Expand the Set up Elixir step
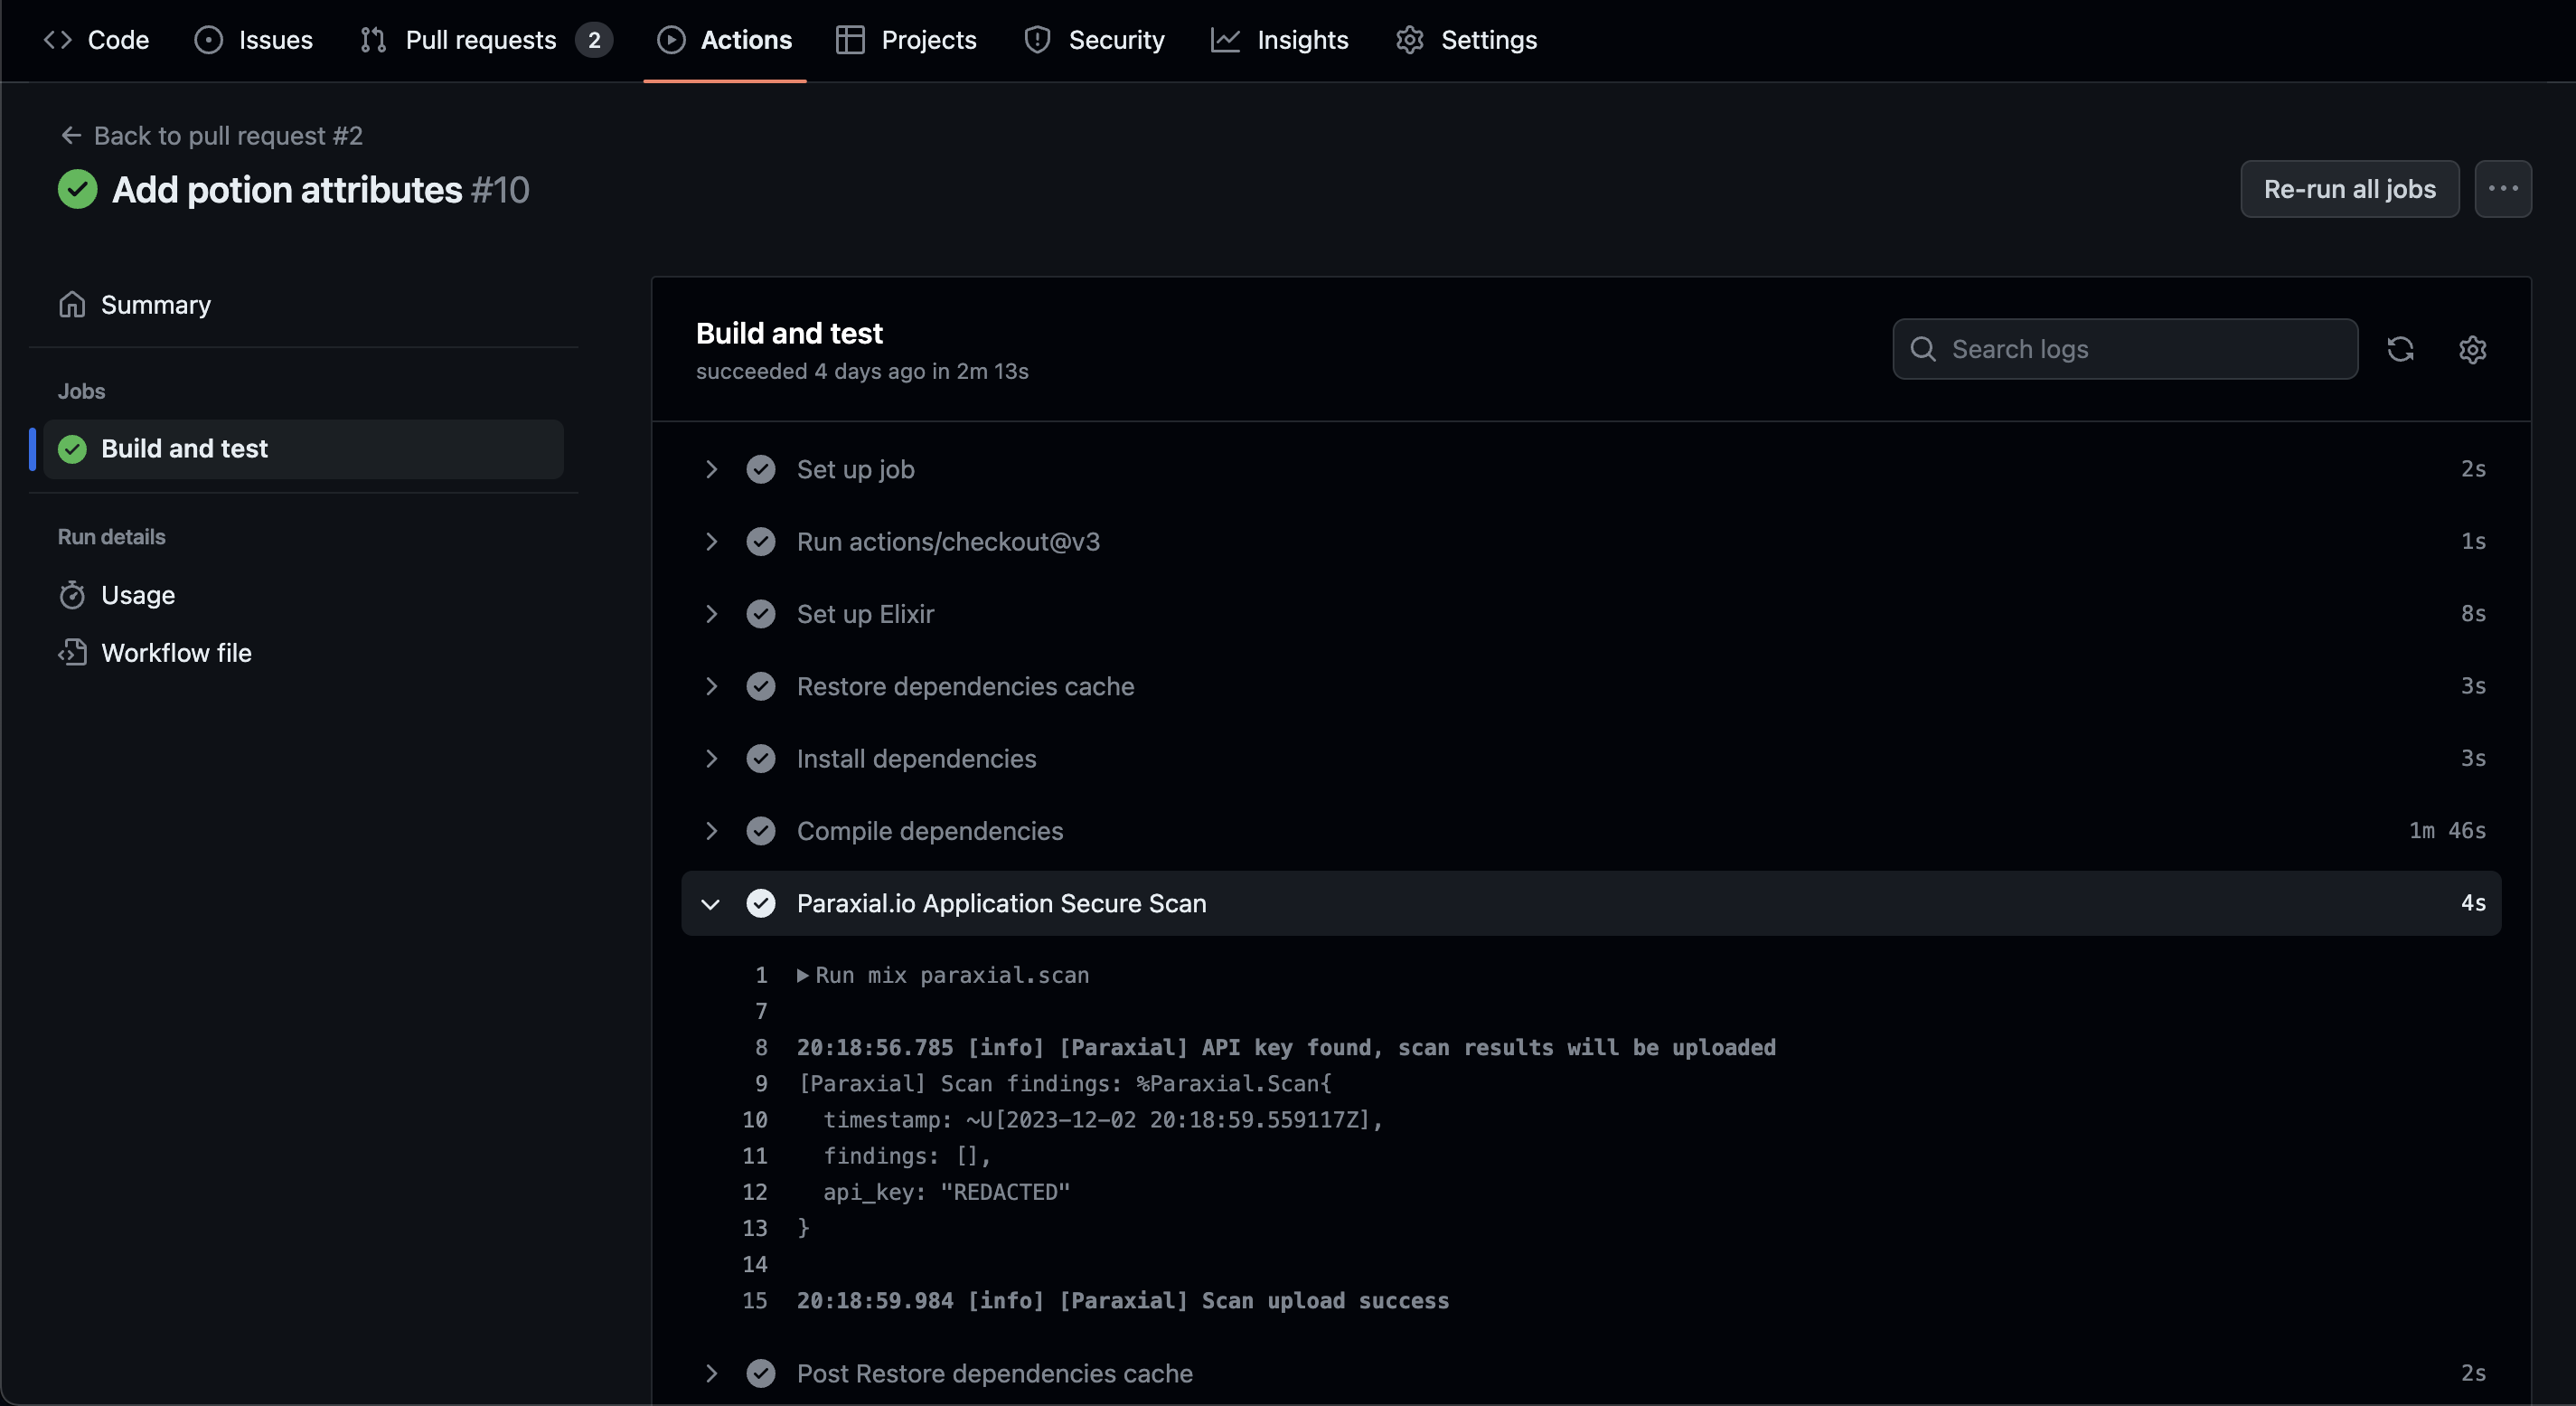 pos(1591,614)
